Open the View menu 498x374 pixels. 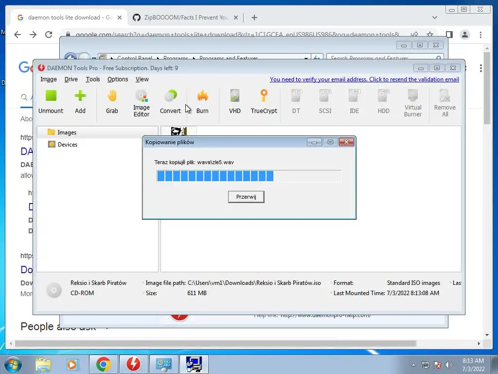(x=142, y=79)
